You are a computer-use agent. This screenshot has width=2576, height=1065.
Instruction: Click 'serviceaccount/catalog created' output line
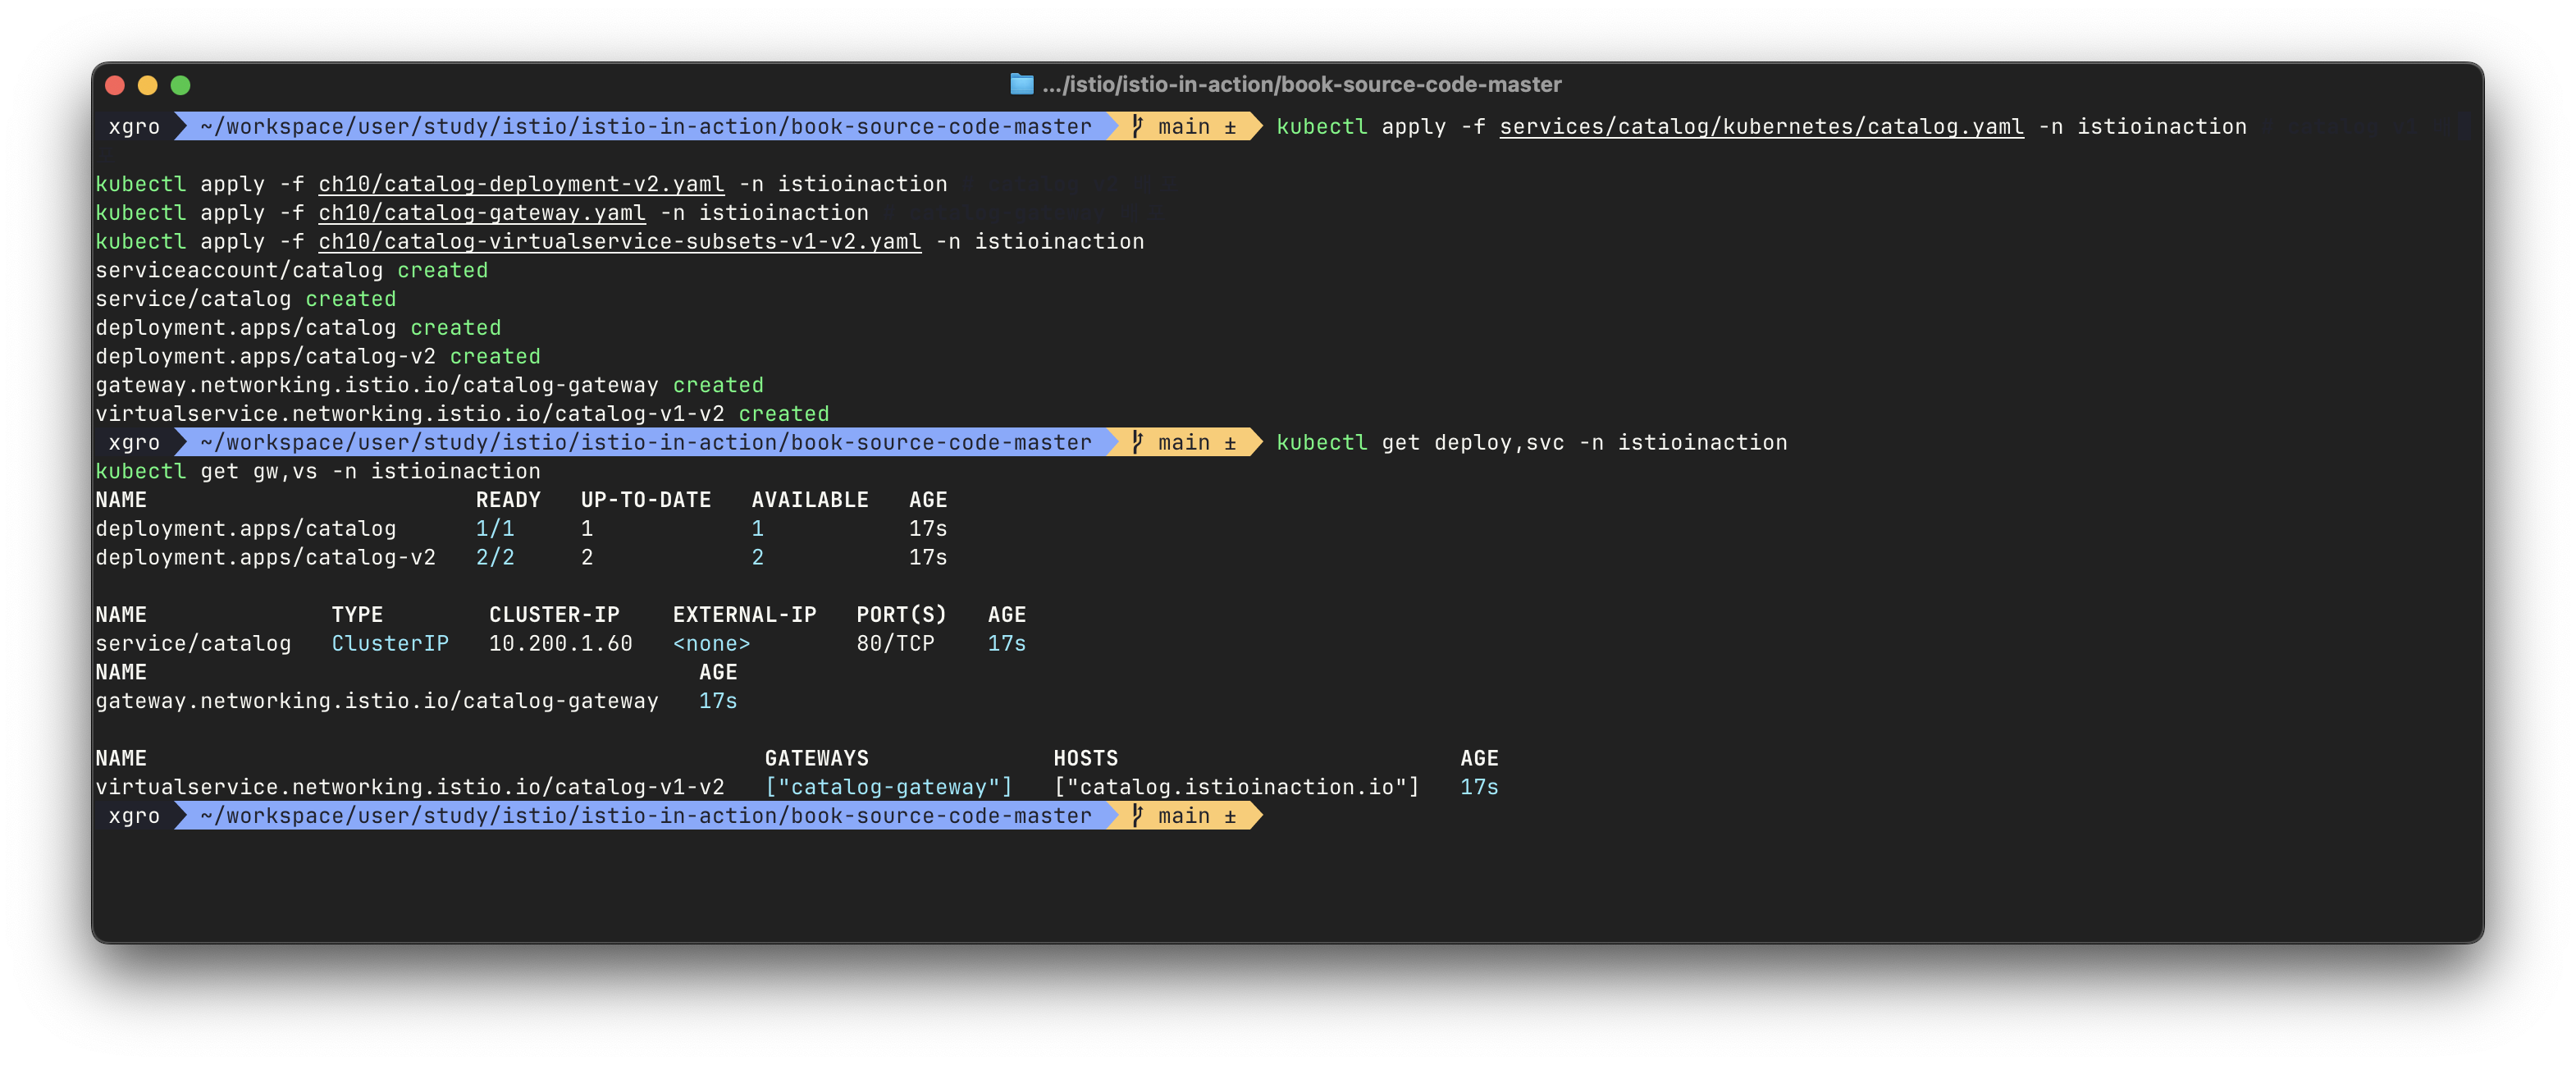pos(292,271)
